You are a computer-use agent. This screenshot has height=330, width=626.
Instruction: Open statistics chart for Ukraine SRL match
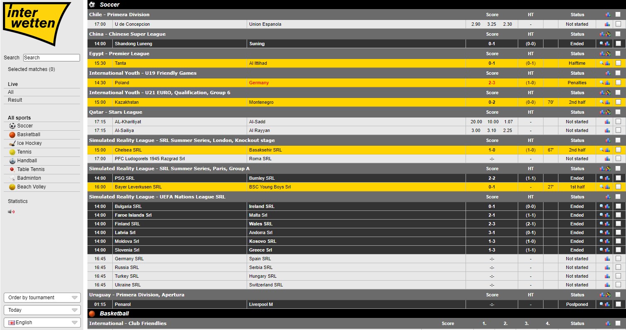tap(607, 285)
